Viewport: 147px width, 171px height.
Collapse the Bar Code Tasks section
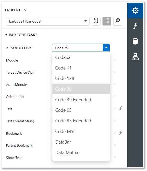[x=6, y=35]
